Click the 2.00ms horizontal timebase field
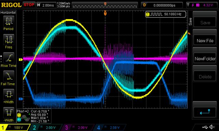The image size is (219, 131). click(x=46, y=5)
